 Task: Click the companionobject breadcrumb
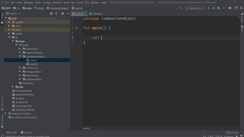click(x=58, y=8)
